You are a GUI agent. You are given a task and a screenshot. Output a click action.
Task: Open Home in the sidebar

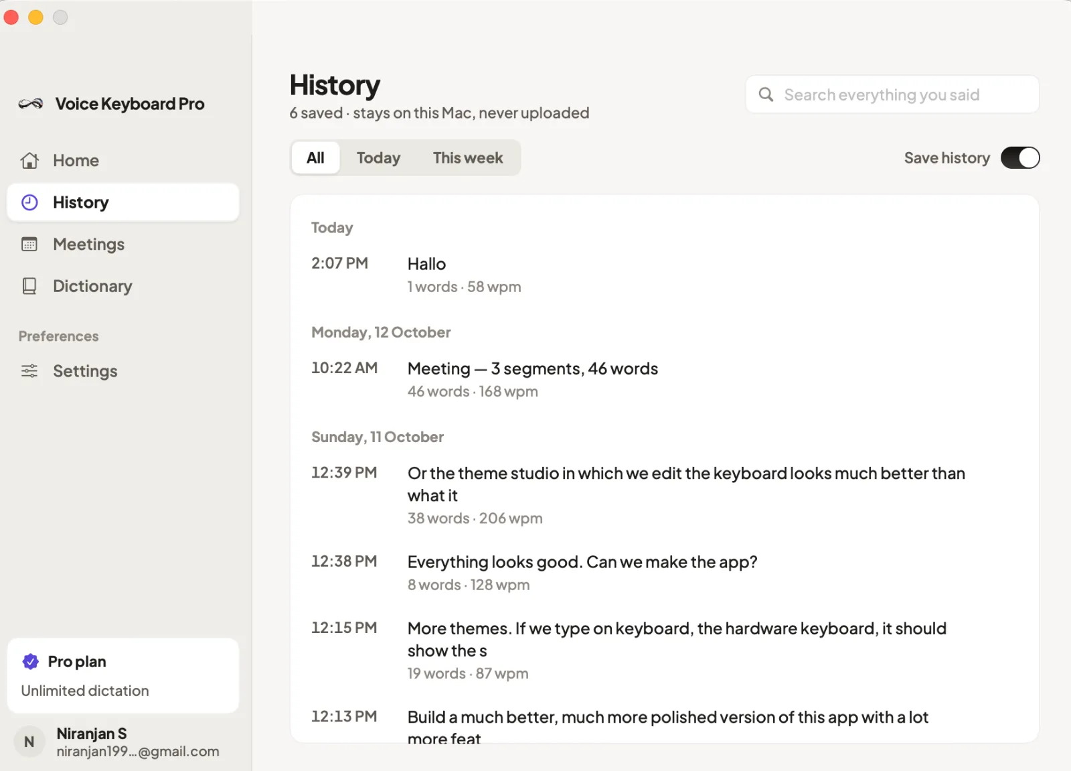point(123,161)
